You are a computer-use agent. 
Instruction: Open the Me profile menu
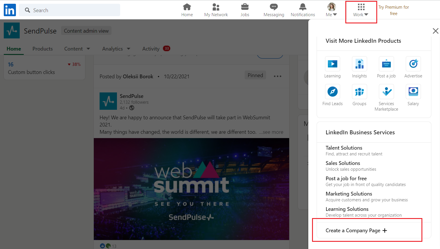331,10
